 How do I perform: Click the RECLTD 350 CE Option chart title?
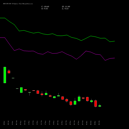pyautogui.click(x=18, y=4)
